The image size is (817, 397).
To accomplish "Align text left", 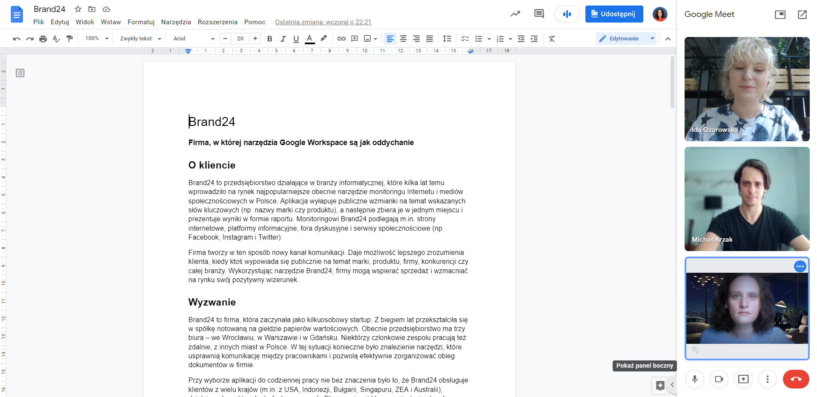I will [390, 39].
